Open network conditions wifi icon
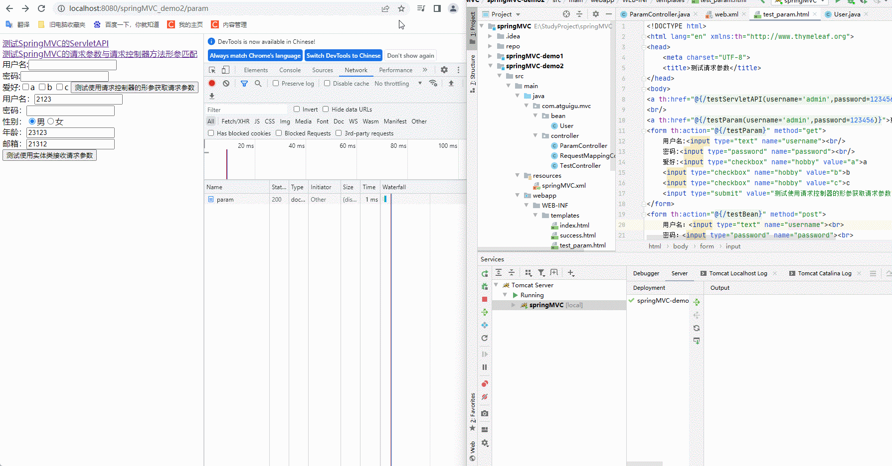The image size is (892, 466). point(433,84)
